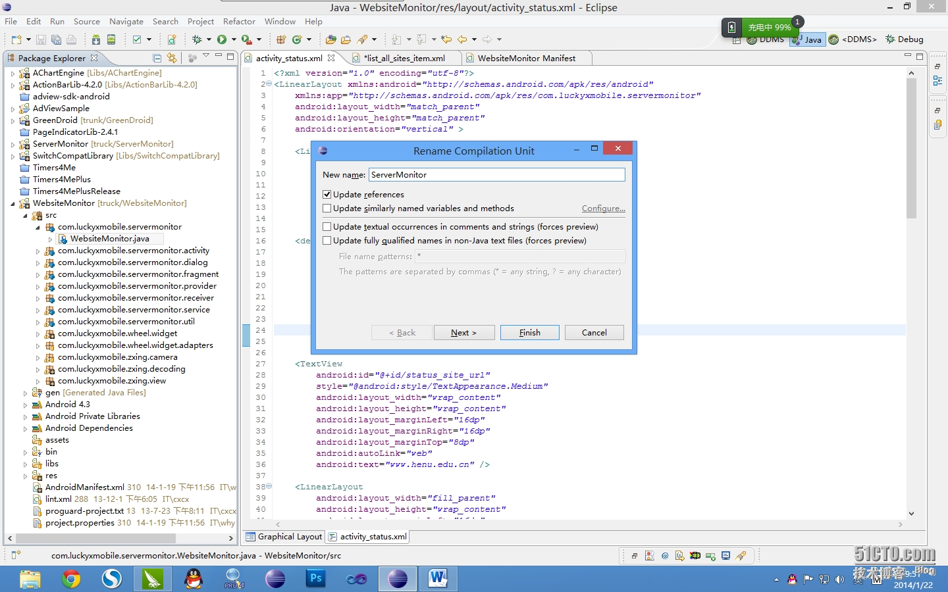Select WebsiteMonitor.java in the Package Explorer
Image resolution: width=948 pixels, height=592 pixels.
coord(109,239)
